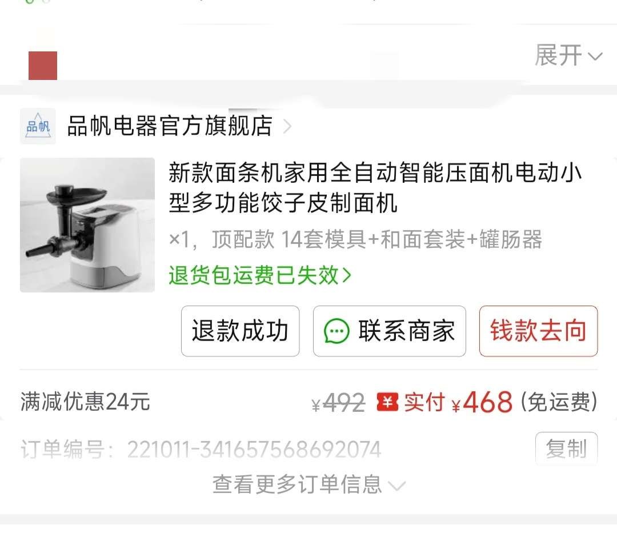Contact the seller via 联系商家
The image size is (617, 537).
(x=389, y=331)
